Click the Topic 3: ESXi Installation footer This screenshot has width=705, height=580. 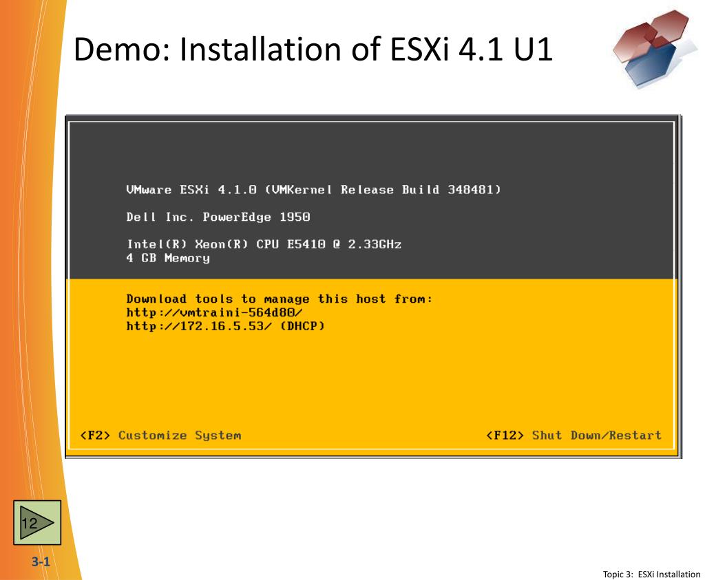click(x=651, y=574)
